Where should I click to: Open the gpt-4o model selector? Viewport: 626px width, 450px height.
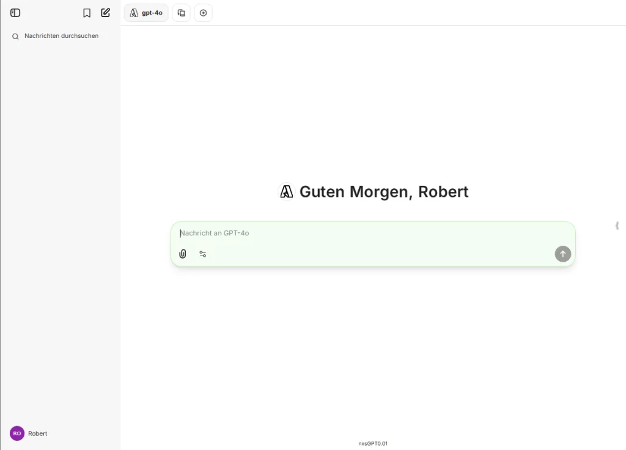click(146, 13)
